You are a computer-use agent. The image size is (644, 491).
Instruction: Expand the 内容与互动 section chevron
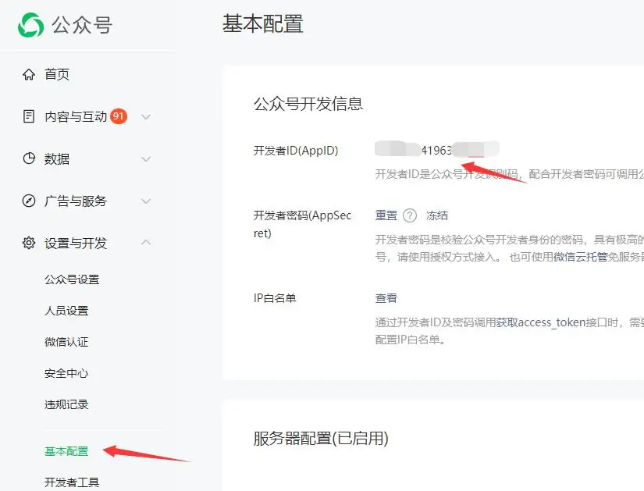pos(146,116)
